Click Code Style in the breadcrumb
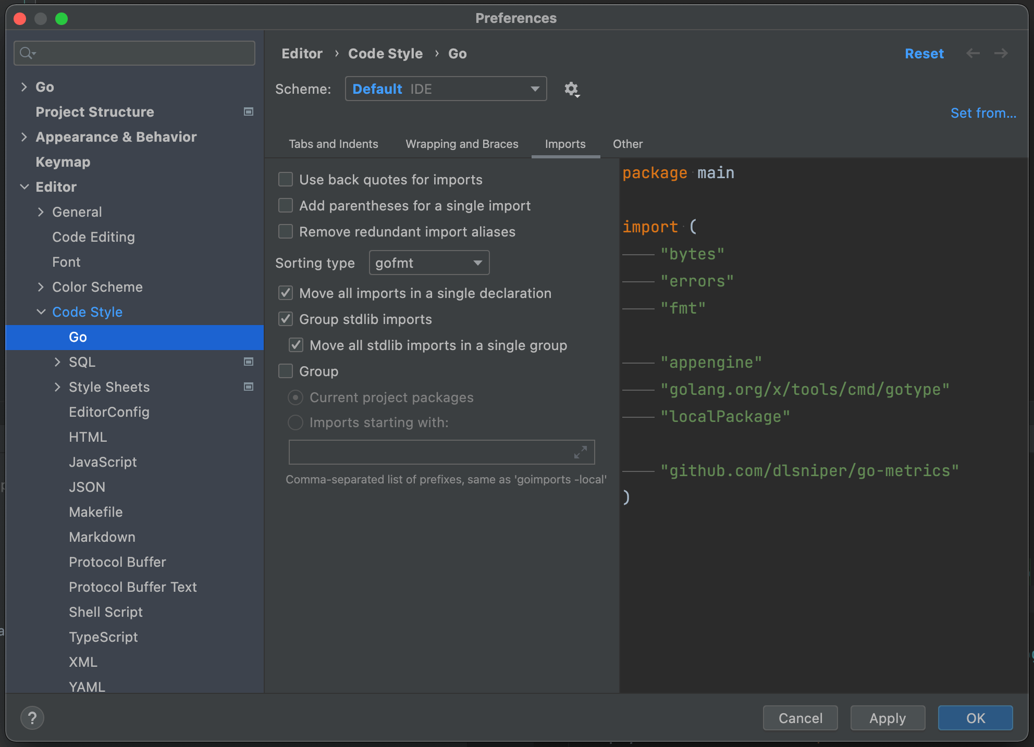 click(x=385, y=54)
